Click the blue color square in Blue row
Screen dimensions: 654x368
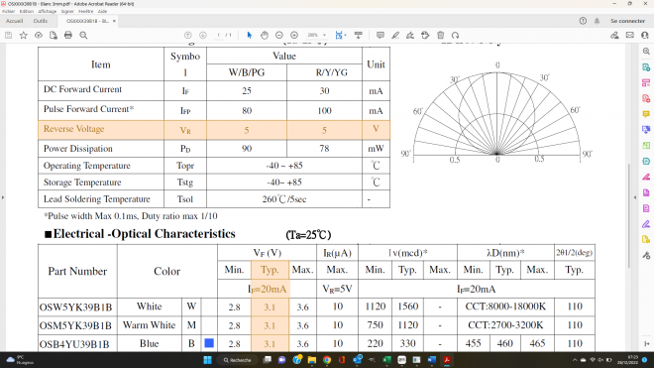[x=209, y=343]
